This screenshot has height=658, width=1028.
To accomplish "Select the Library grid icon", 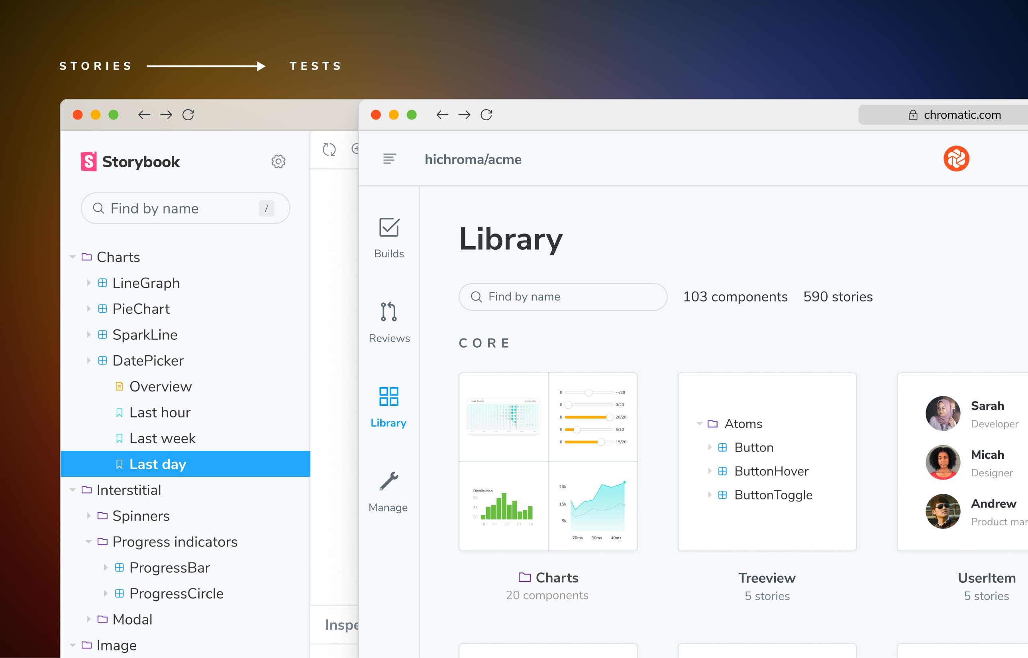I will point(388,396).
